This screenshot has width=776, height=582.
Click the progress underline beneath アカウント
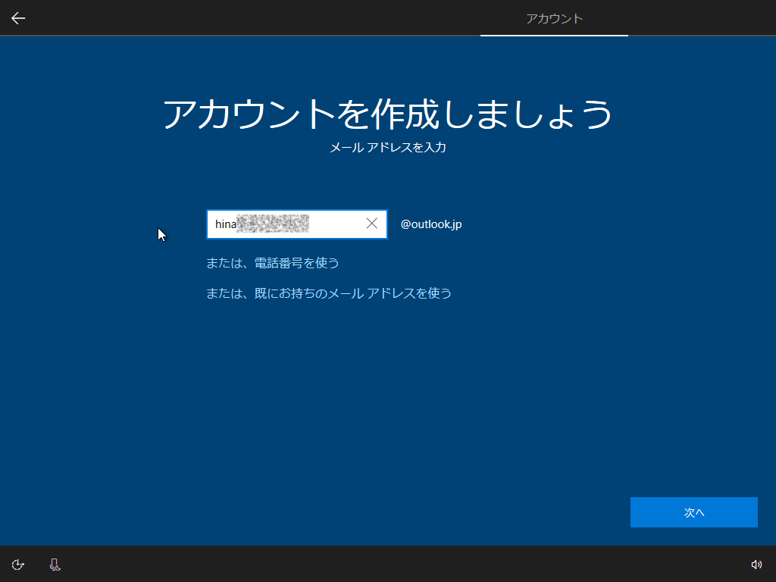(x=554, y=35)
